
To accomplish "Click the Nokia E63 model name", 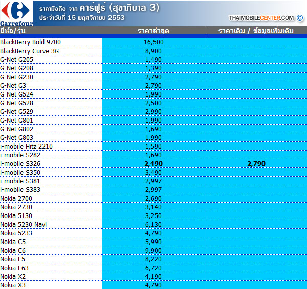I will (x=14, y=268).
